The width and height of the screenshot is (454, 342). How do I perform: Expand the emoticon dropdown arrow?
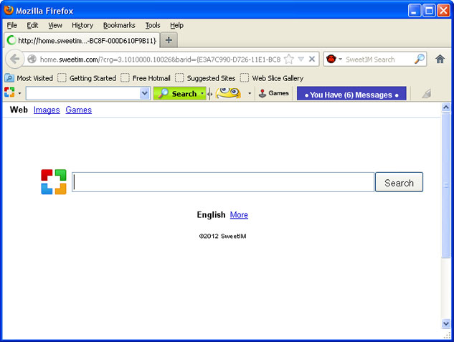coord(250,93)
